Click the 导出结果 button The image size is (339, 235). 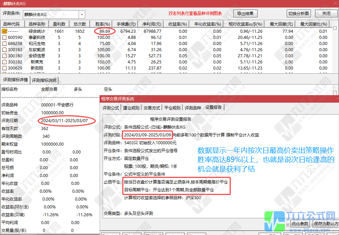tap(245, 14)
